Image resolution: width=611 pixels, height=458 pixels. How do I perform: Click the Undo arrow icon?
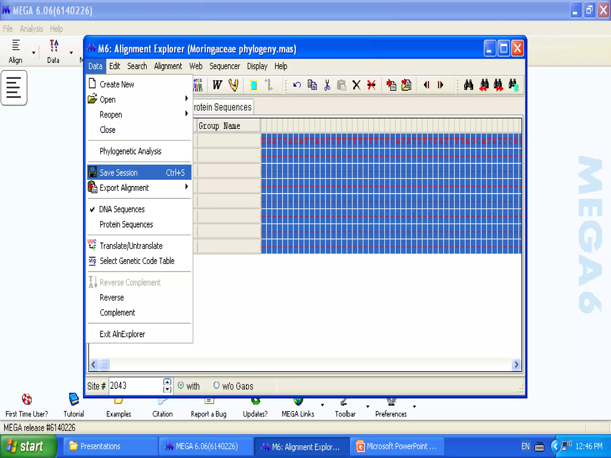tap(297, 85)
